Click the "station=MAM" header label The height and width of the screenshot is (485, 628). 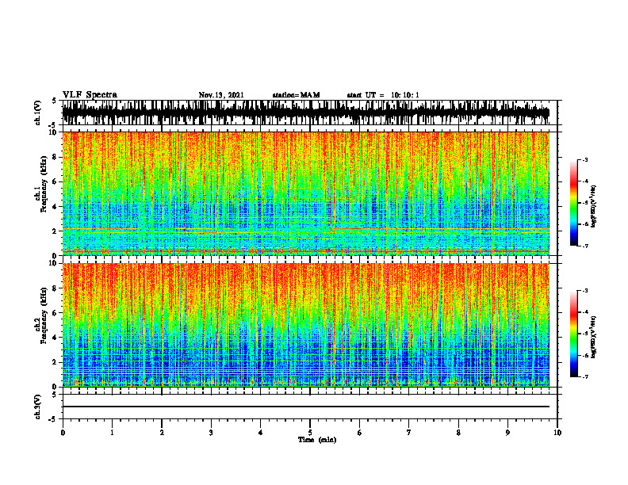(x=296, y=95)
